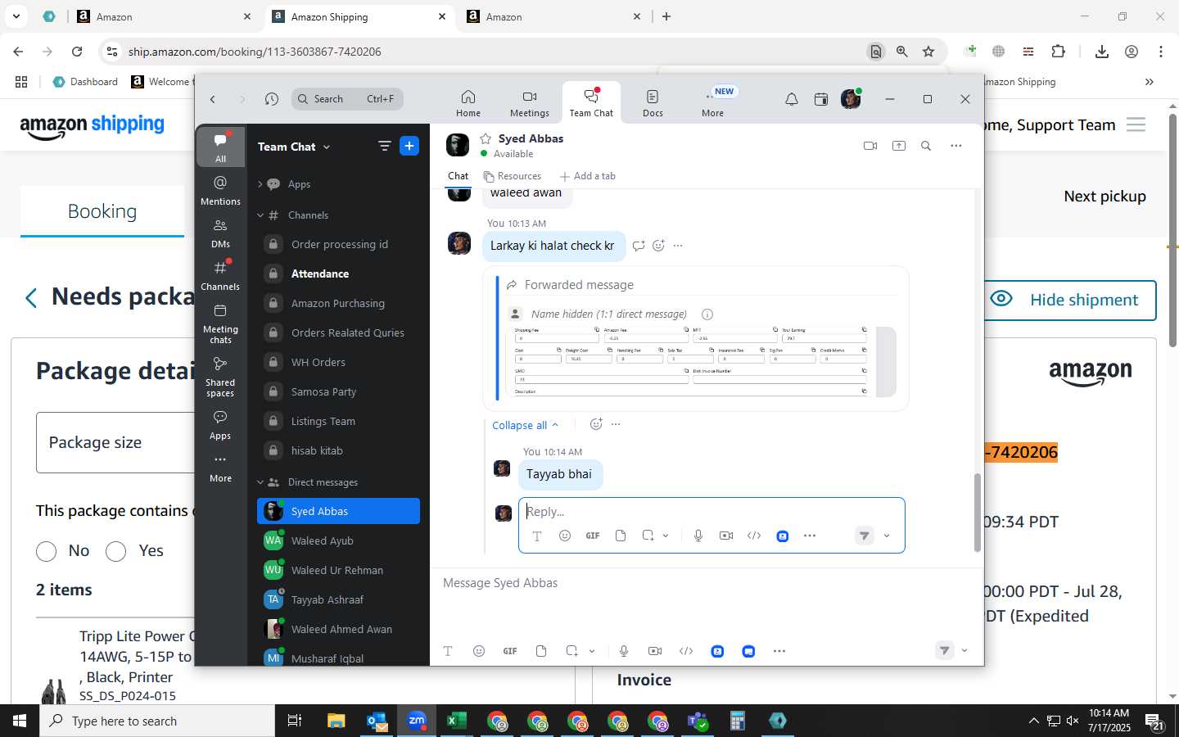This screenshot has width=1179, height=737.
Task: Click the Reply text field
Action: click(711, 511)
